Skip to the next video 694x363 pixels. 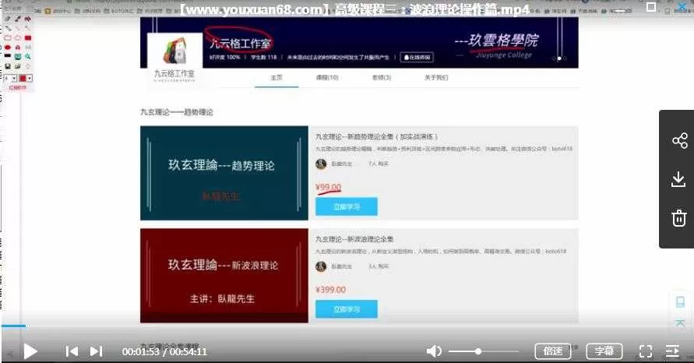(x=97, y=351)
